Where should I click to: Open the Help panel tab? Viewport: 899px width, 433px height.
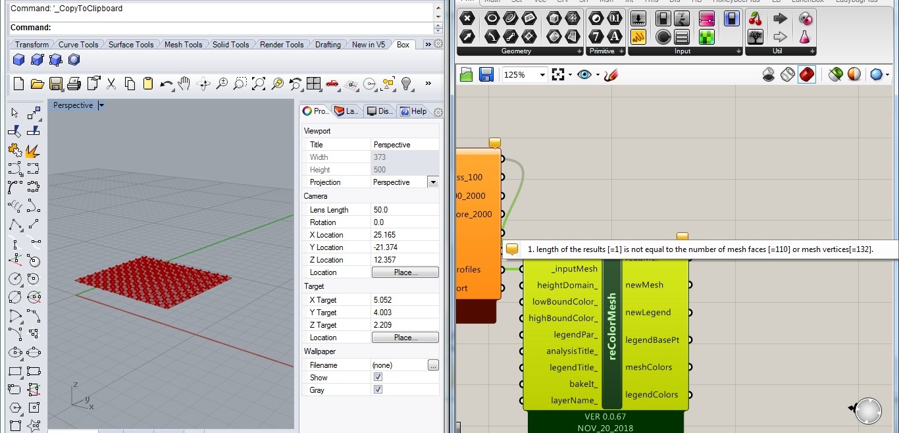tap(413, 111)
